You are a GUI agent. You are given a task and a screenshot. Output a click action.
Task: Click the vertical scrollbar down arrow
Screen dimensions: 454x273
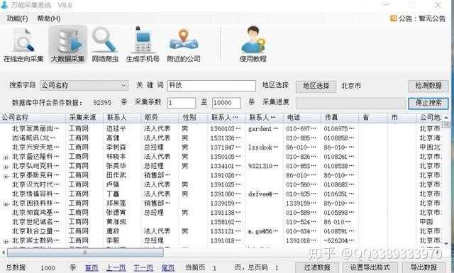click(x=446, y=244)
